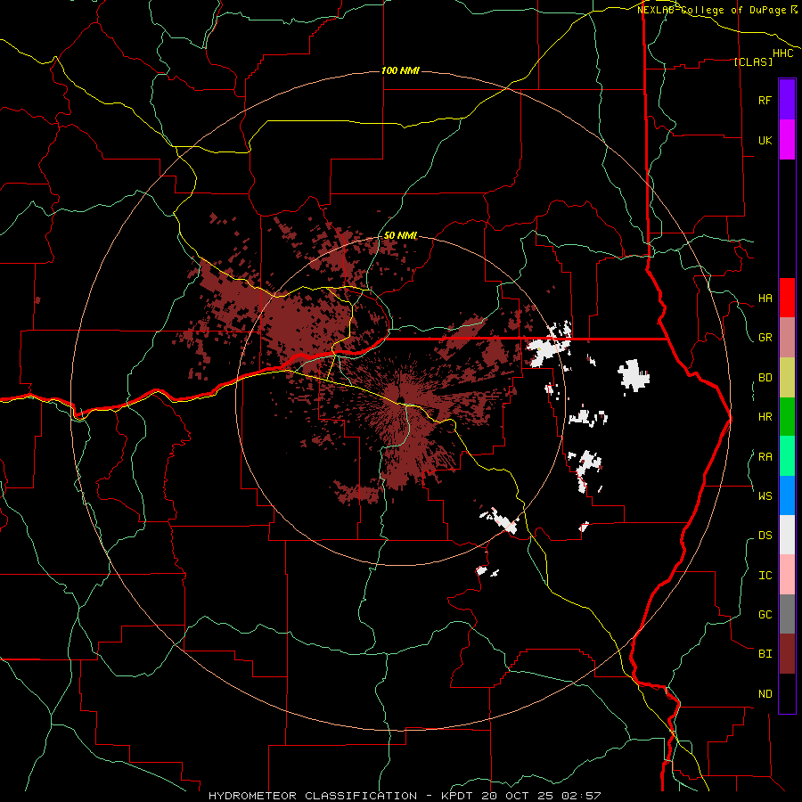Click the UK magenta legend swatch
The width and height of the screenshot is (802, 802).
pyautogui.click(x=787, y=140)
